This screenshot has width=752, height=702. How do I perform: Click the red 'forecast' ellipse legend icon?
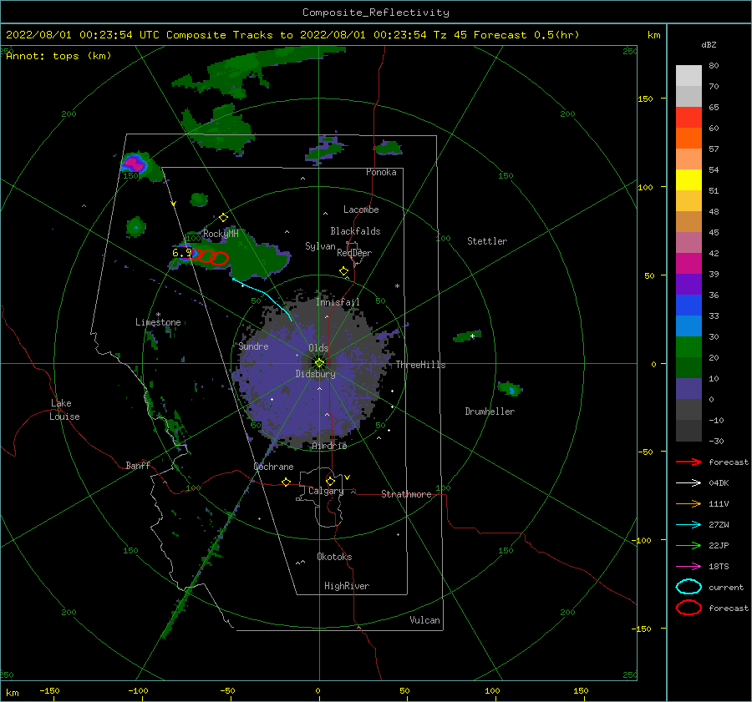688,608
